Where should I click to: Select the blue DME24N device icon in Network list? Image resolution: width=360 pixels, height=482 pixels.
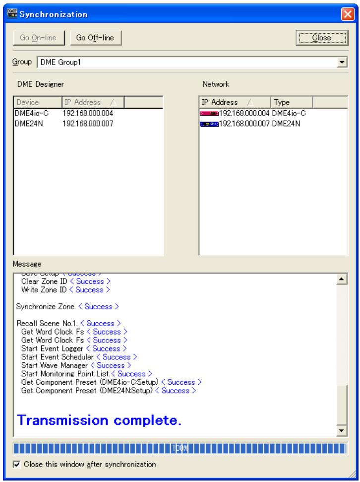[x=209, y=124]
